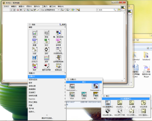
Task: Click the toolbar search input field
Action: point(106,10)
